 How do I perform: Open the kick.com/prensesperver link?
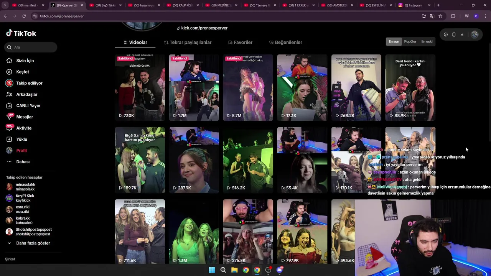coord(202,28)
